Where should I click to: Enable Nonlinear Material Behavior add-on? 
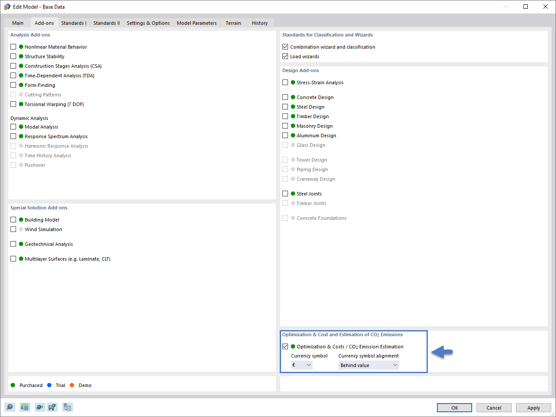point(13,47)
